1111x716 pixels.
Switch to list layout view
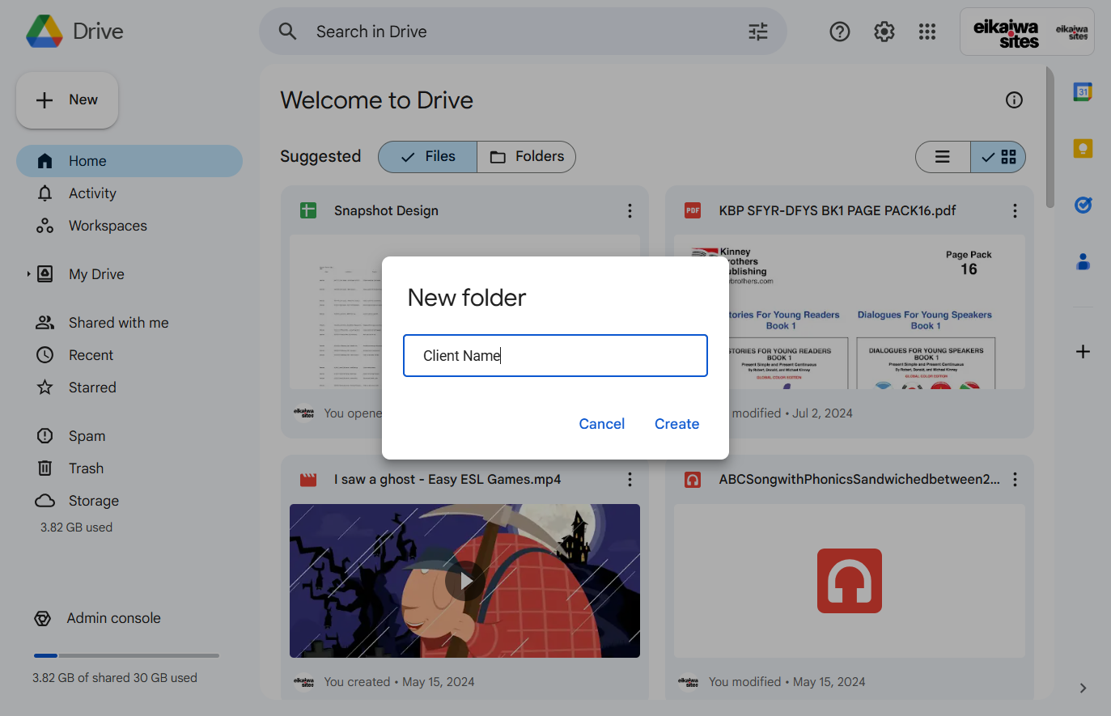(943, 157)
